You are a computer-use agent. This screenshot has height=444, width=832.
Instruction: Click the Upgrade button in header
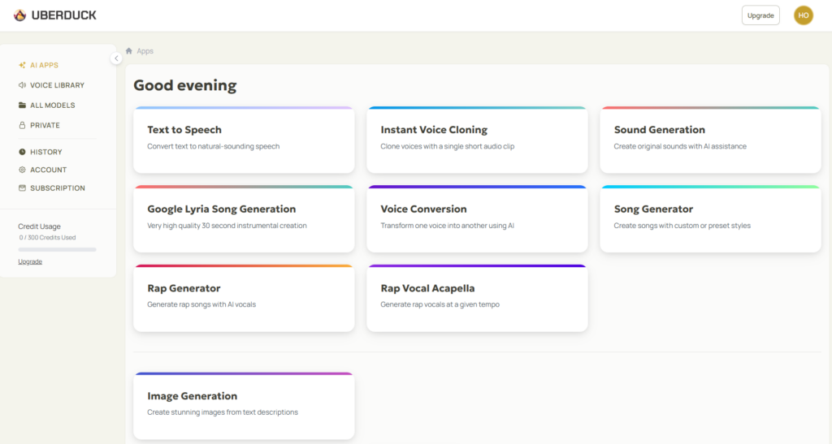(760, 15)
